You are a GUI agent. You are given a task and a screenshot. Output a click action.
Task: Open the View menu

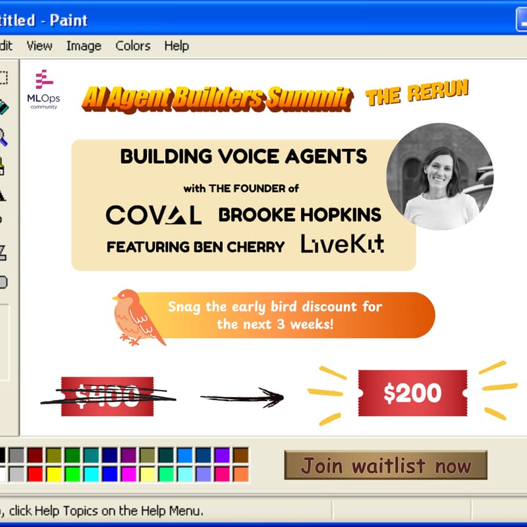pos(40,45)
